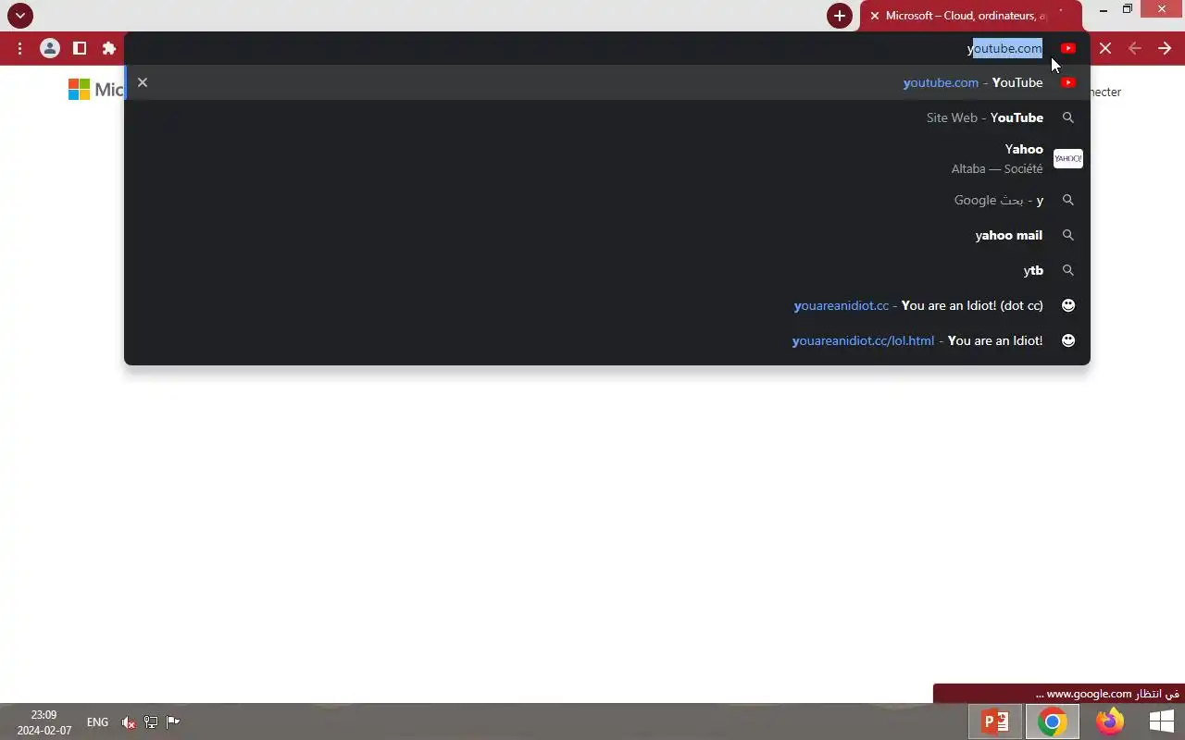Click the stop loading X button

1105,48
